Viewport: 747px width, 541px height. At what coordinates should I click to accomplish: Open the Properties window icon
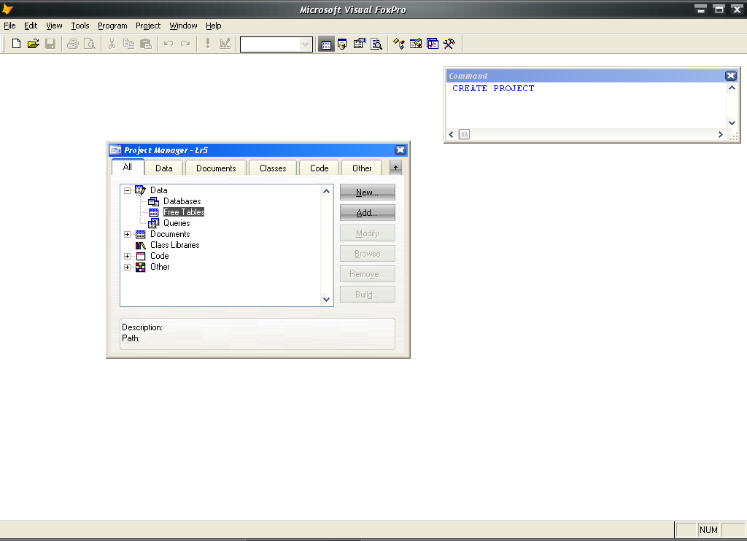[x=359, y=44]
